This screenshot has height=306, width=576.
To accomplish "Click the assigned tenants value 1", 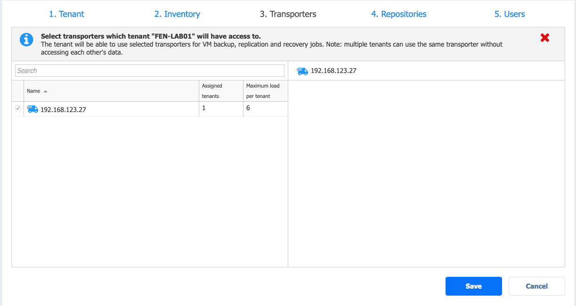I will pos(204,108).
